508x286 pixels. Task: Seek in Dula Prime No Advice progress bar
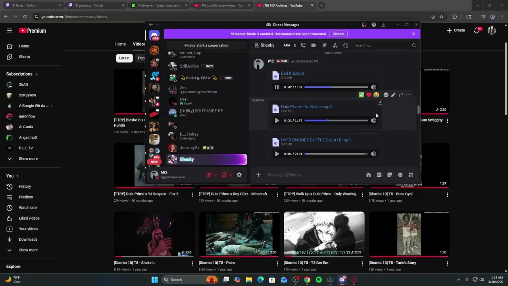tap(336, 120)
